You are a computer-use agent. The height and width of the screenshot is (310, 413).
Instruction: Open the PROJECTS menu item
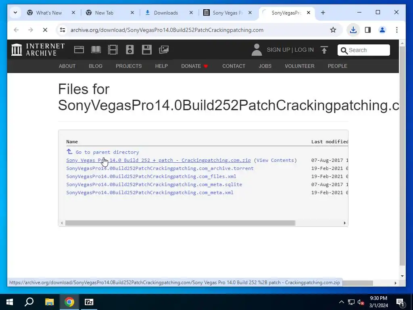pyautogui.click(x=129, y=66)
